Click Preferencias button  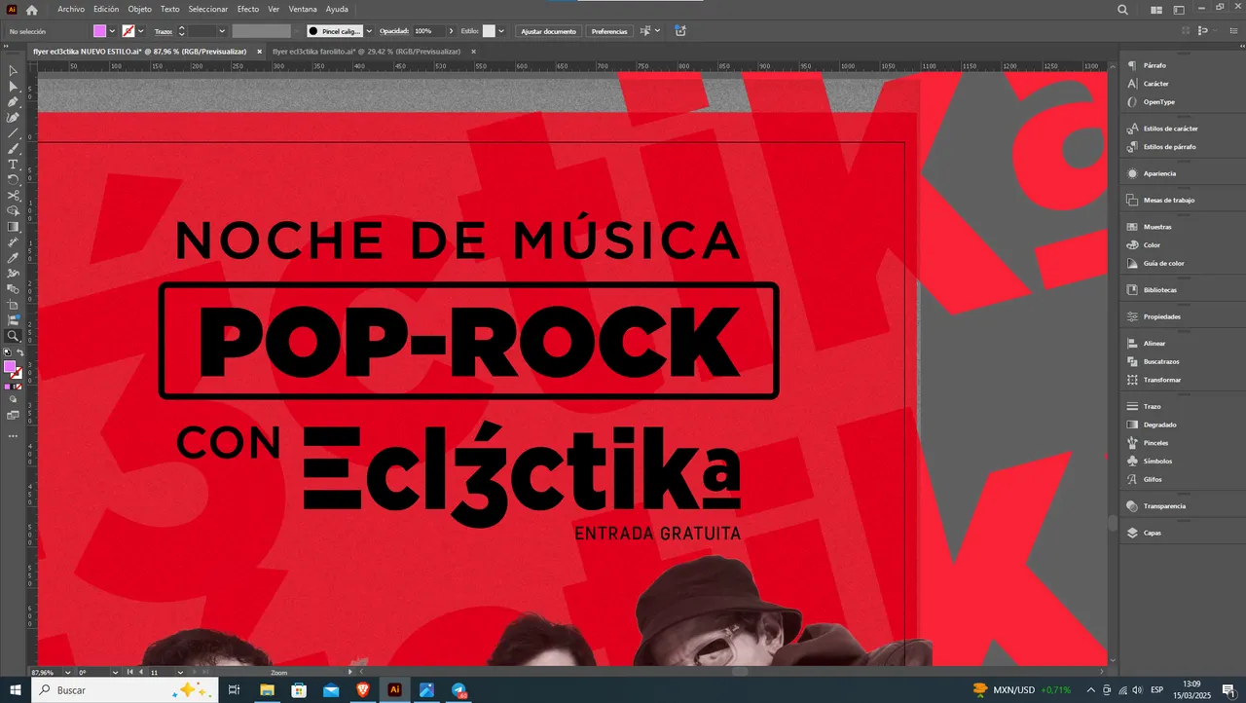coord(609,31)
